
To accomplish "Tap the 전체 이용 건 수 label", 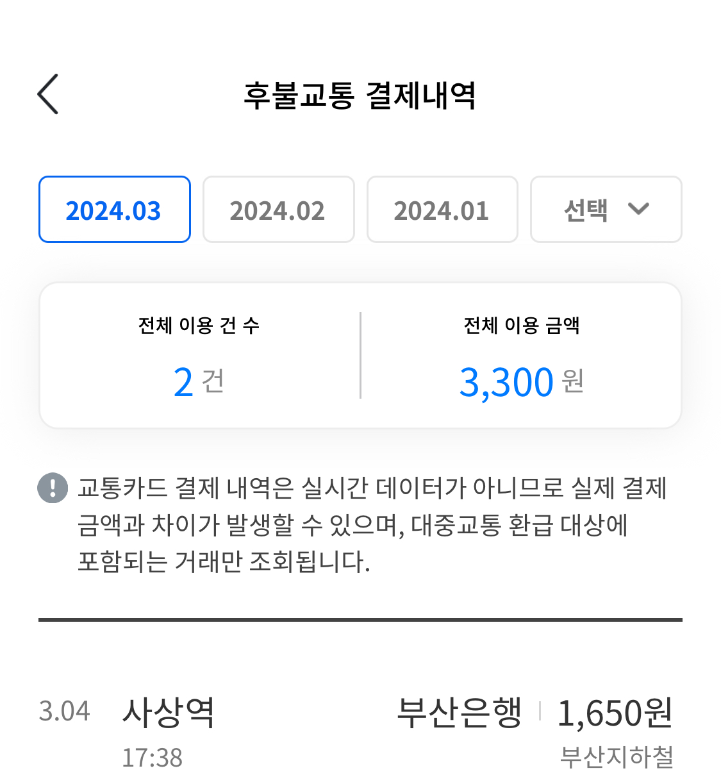I will (199, 326).
